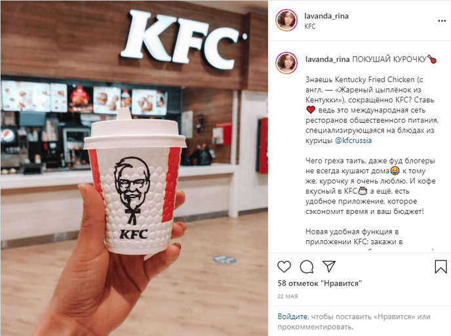The width and height of the screenshot is (451, 336).
Task: Open the @kfcrussia mention link
Action: click(353, 140)
